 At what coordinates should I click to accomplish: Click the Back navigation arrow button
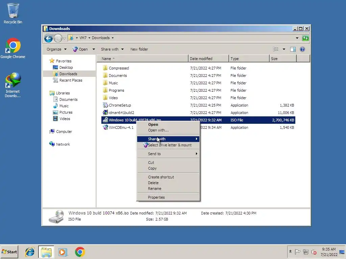point(48,38)
